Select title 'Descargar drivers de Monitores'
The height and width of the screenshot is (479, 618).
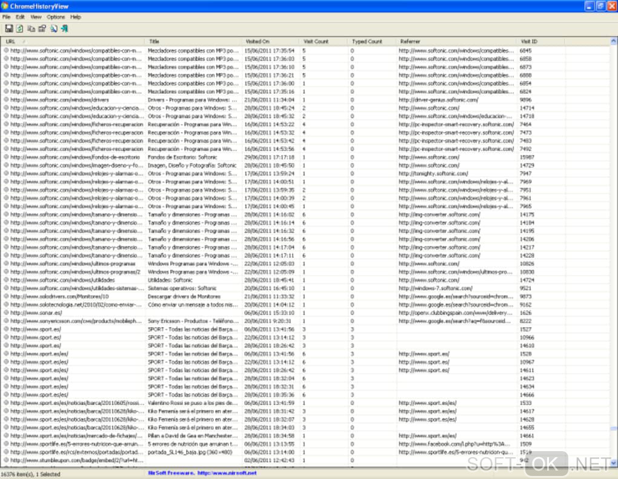184,296
